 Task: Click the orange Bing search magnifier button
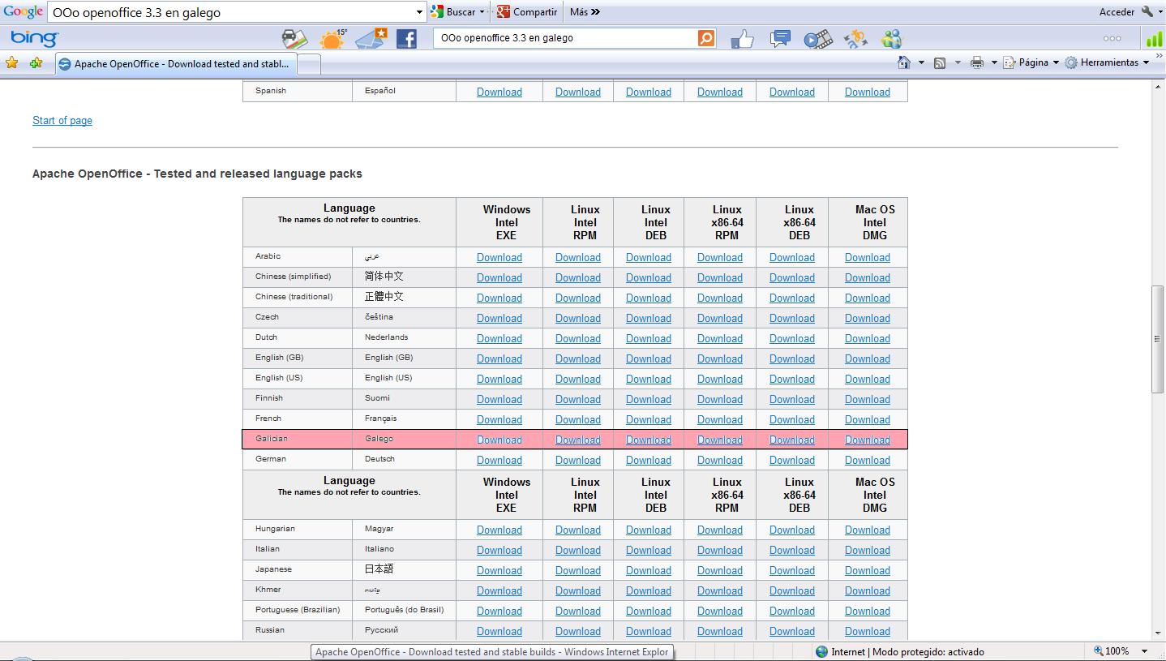tap(706, 38)
